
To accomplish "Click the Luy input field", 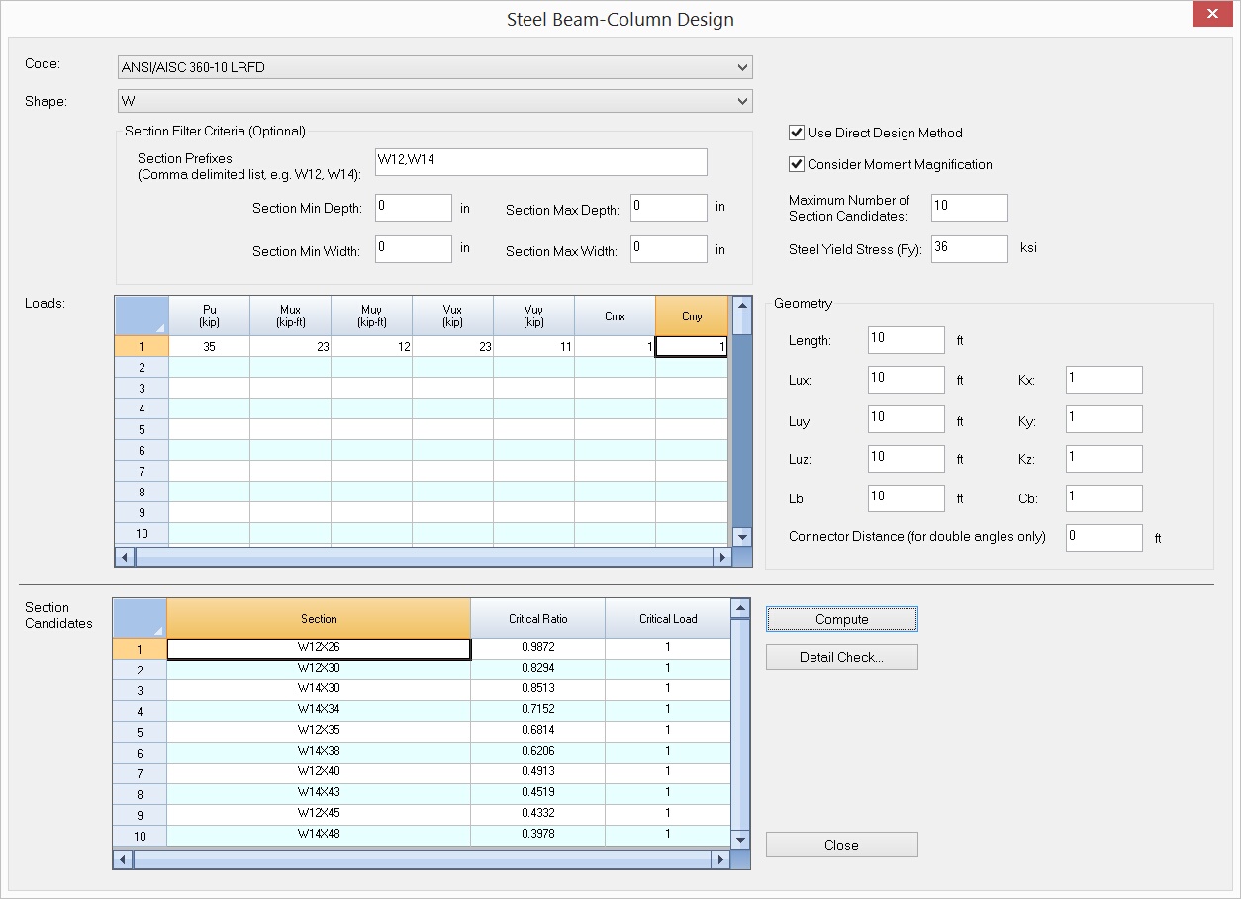I will click(x=907, y=419).
